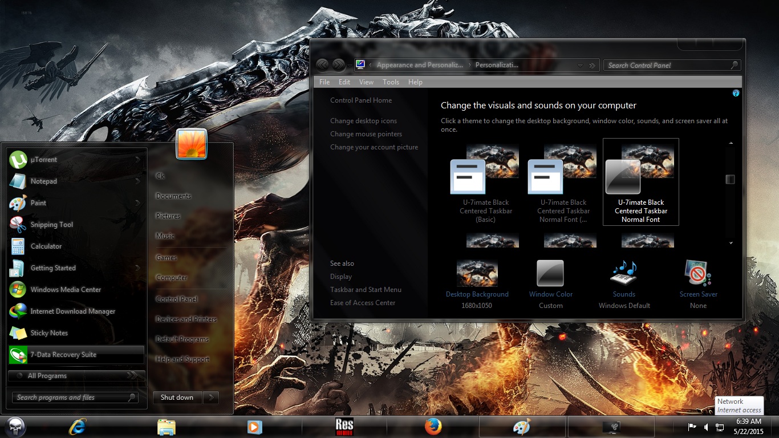Click Change desktop icons link
Image resolution: width=779 pixels, height=438 pixels.
click(x=363, y=121)
